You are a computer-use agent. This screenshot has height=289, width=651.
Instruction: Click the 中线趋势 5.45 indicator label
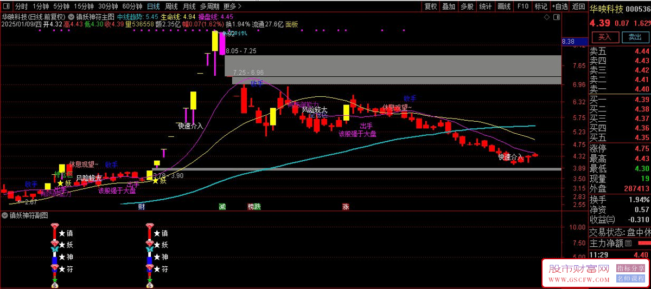click(x=138, y=17)
